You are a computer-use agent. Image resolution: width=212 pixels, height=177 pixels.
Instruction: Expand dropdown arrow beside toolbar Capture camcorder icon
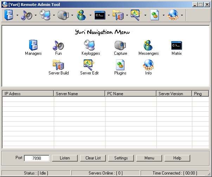click(x=72, y=15)
